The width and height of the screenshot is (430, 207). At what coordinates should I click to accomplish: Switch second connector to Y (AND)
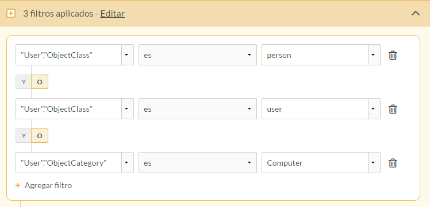[x=24, y=136]
